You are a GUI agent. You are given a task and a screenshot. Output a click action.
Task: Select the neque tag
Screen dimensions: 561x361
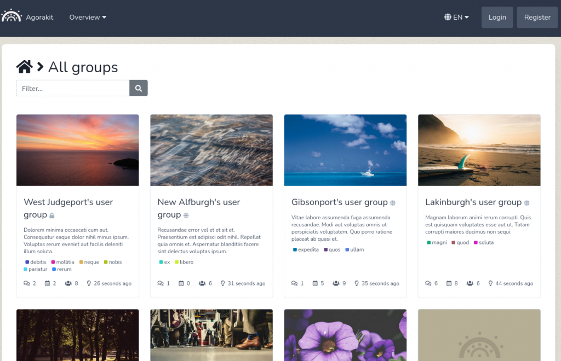click(89, 262)
